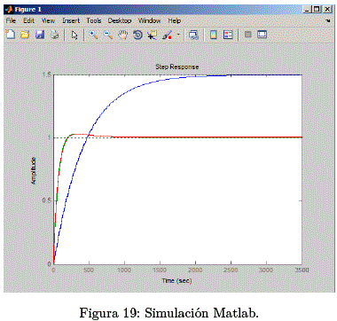Viewport: 337px width, 321px height.
Task: Click the New Figure toolbar icon
Action: point(11,35)
